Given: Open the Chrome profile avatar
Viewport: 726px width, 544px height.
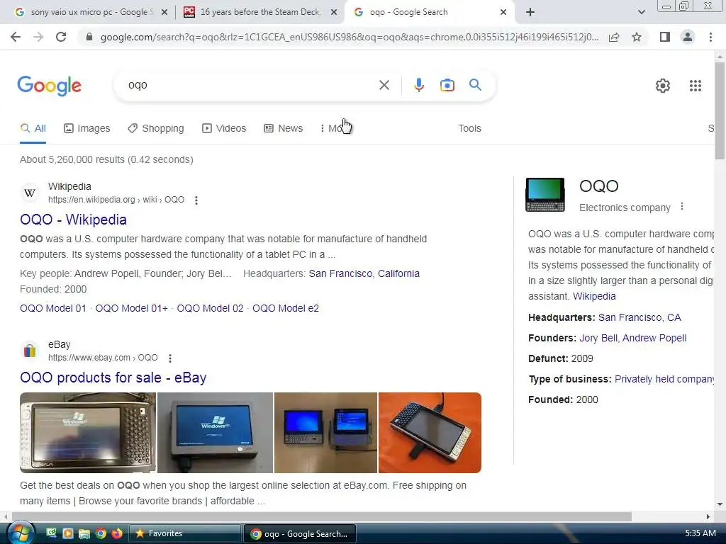Looking at the screenshot, I should 688,37.
